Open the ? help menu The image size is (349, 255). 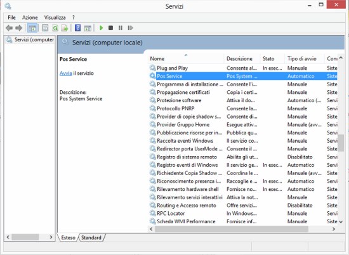pos(74,17)
